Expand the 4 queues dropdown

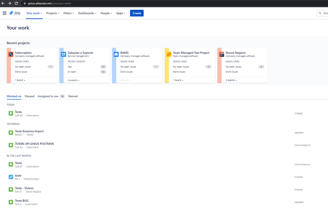(74, 80)
